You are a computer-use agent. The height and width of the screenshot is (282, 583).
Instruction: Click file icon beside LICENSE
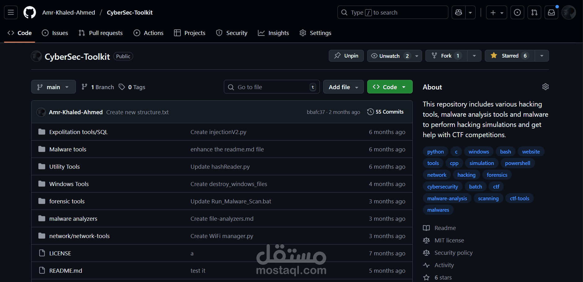[x=42, y=253]
